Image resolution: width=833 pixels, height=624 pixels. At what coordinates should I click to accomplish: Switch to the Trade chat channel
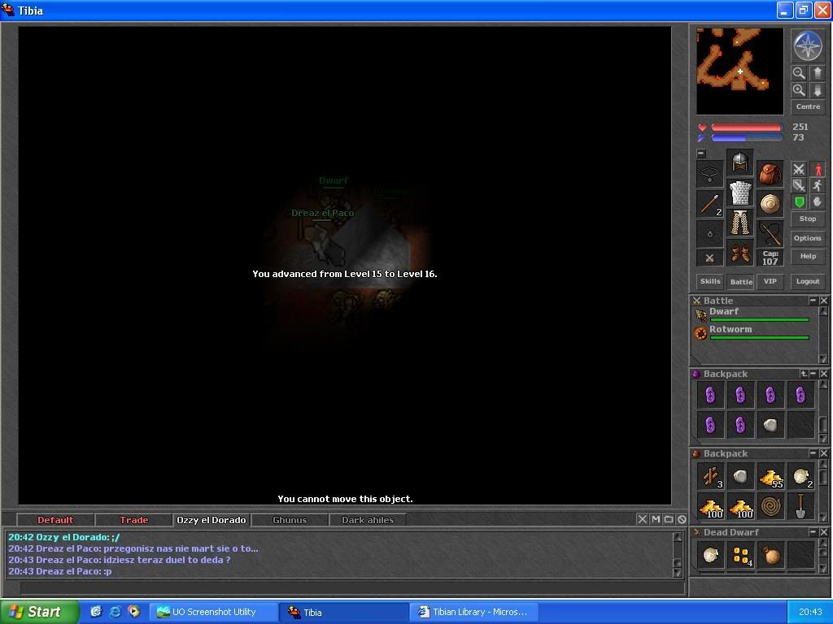[134, 520]
